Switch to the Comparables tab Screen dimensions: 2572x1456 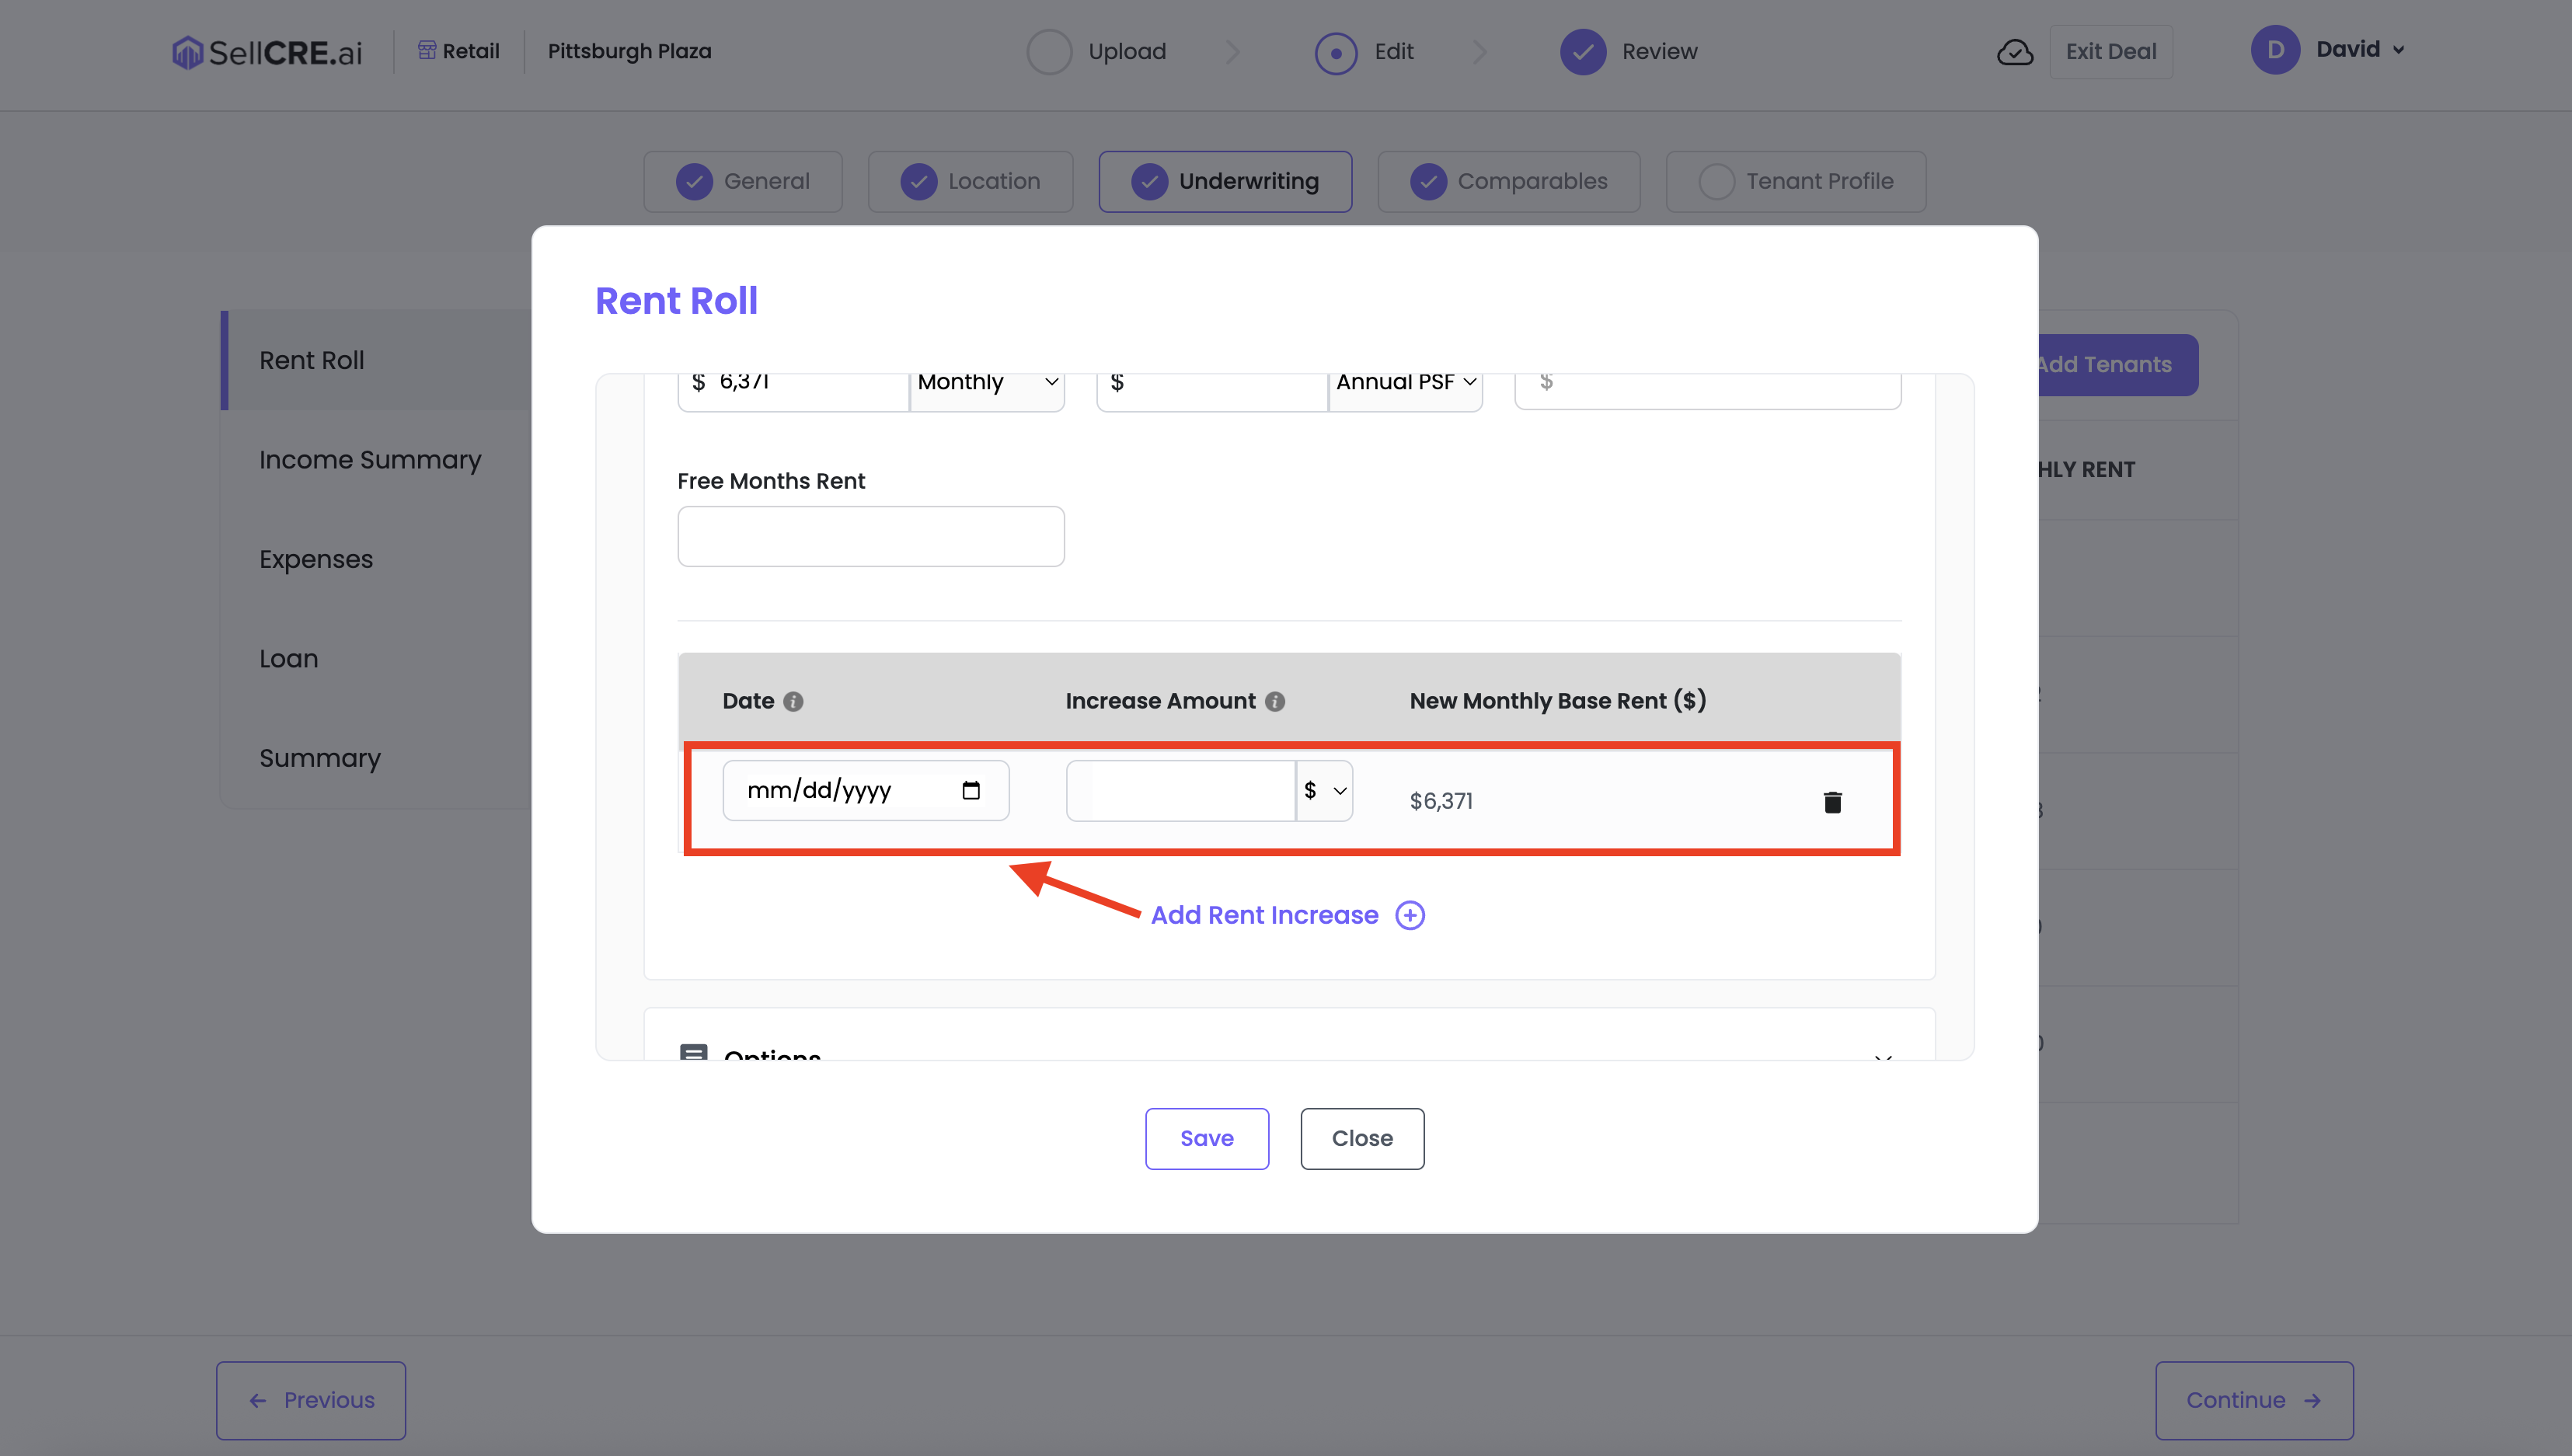coord(1508,182)
